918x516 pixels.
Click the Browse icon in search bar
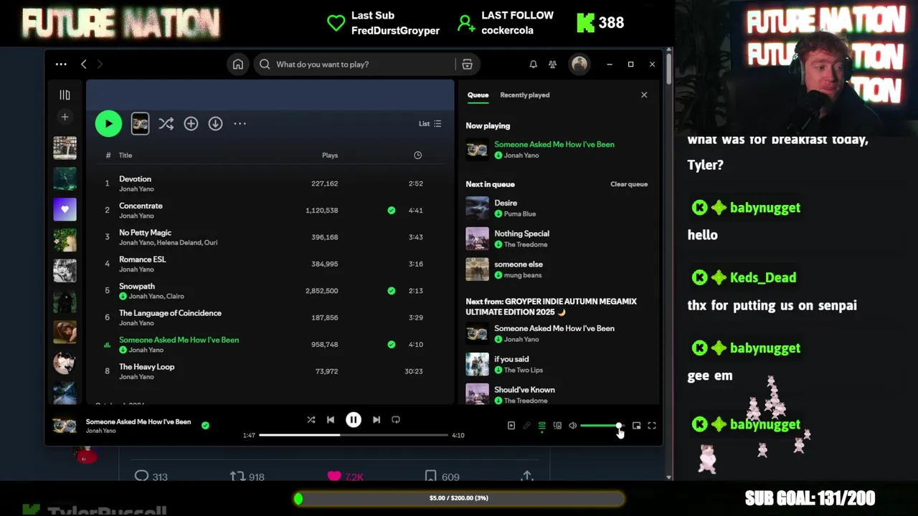click(x=467, y=64)
